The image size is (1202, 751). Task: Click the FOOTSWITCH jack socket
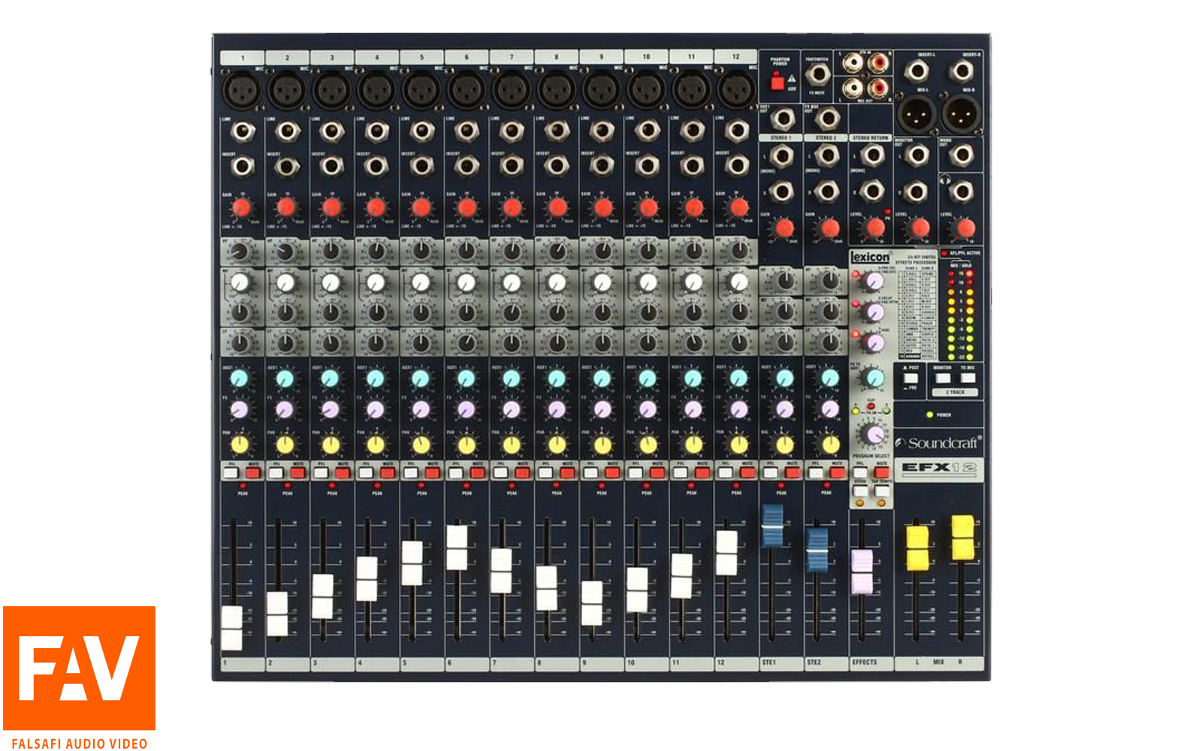tap(817, 75)
